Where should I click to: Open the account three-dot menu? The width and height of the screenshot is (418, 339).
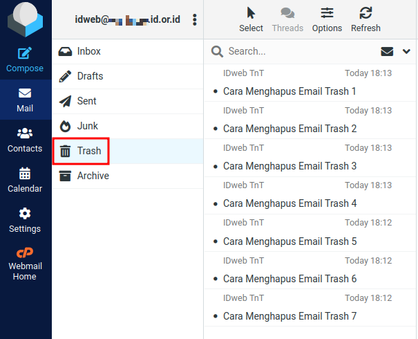[195, 20]
